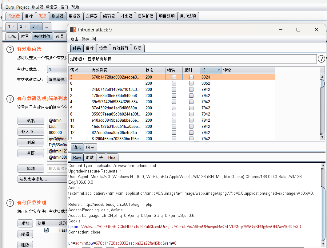The image size is (327, 248).
Task: Disable the Hash payload processing rule checkbox
Action: (46, 230)
